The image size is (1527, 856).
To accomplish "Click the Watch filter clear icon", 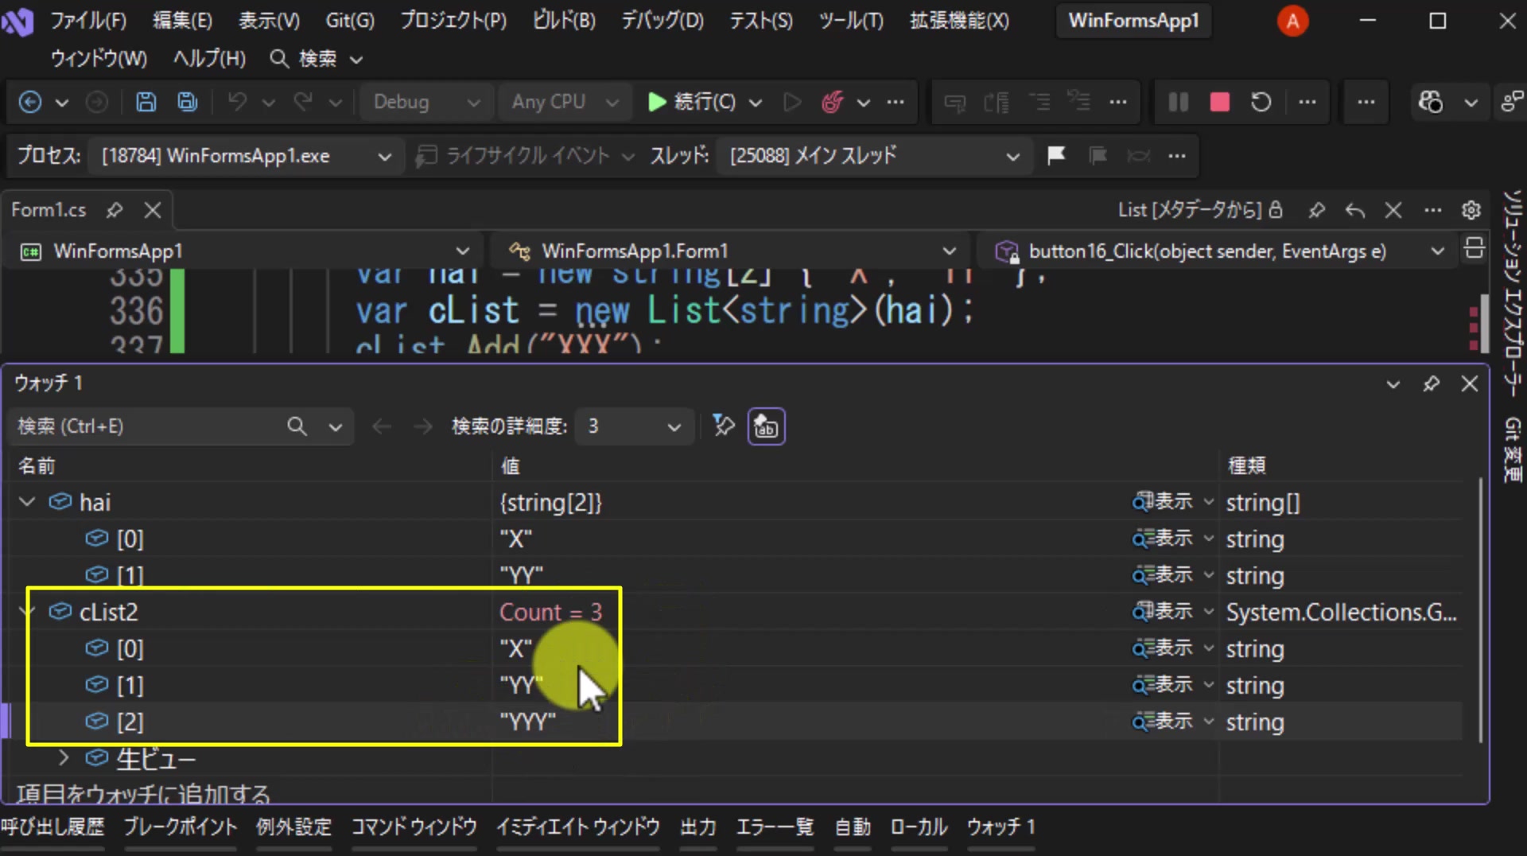I will [723, 426].
